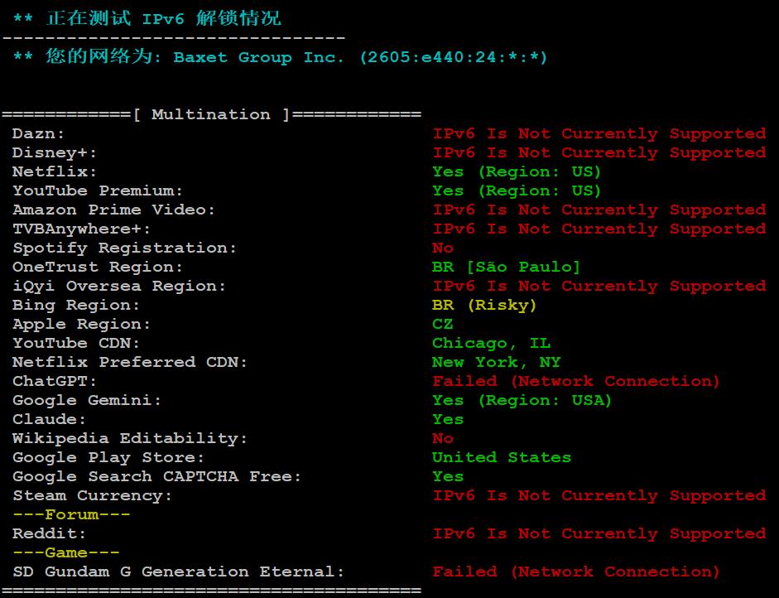
Task: Click the 'Netflix:' label
Action: pos(55,172)
